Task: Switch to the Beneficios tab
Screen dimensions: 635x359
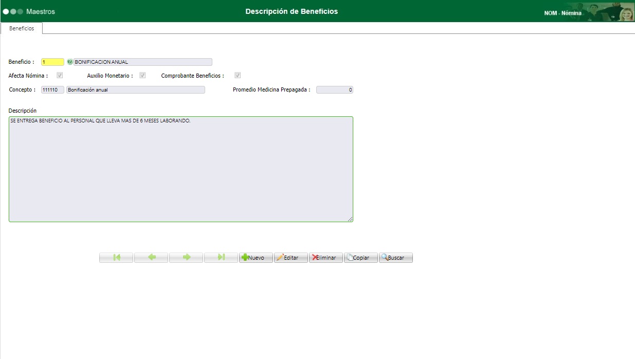Action: pos(21,28)
